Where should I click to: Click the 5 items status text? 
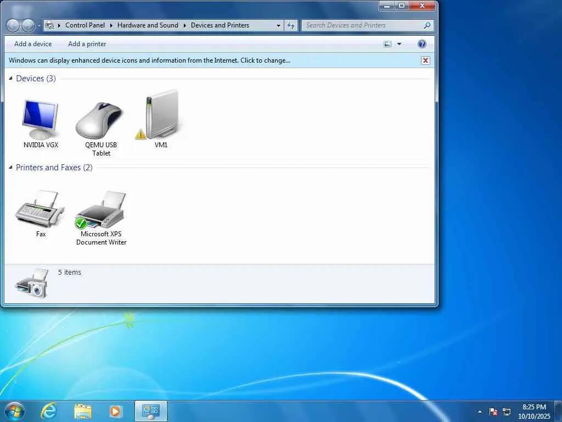point(70,273)
